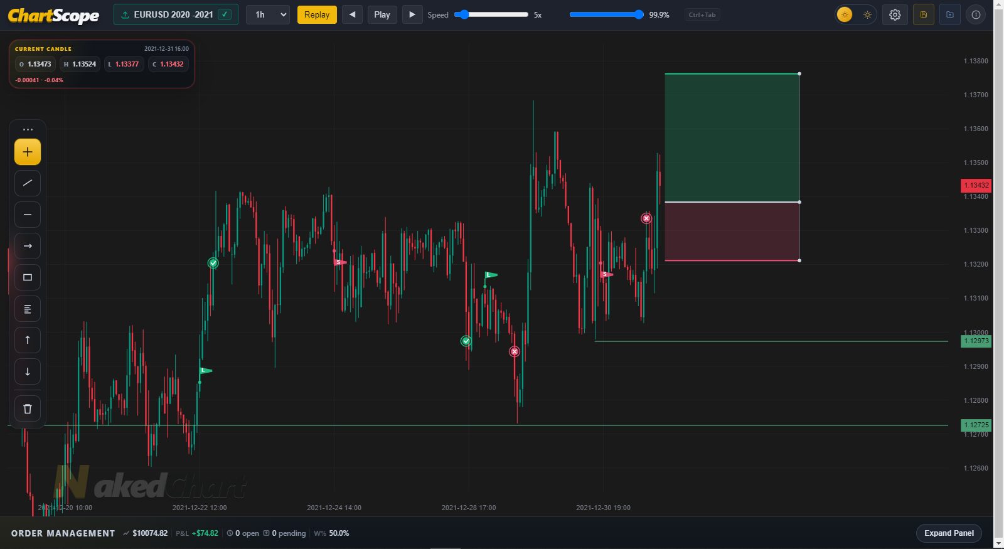
Task: Select the horizontal ray arrow tool
Action: (x=28, y=246)
